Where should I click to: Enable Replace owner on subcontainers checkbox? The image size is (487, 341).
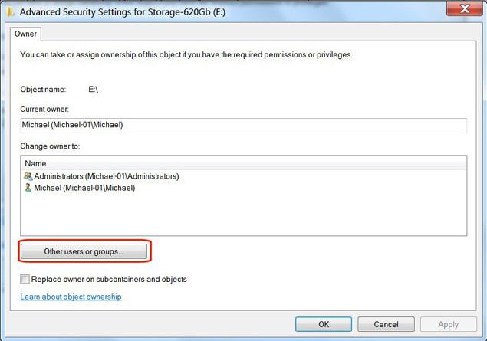pyautogui.click(x=25, y=280)
